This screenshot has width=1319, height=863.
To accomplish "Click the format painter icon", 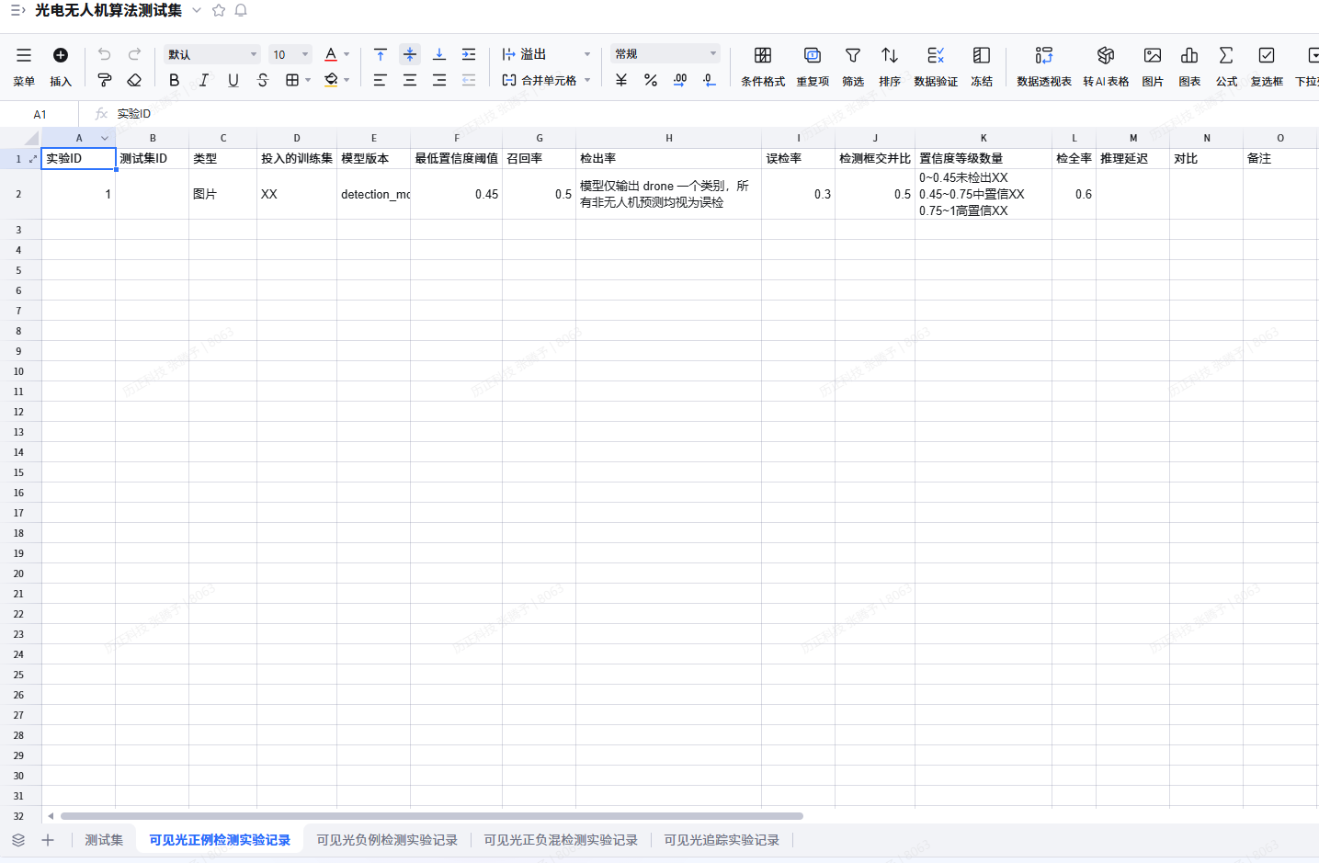I will pyautogui.click(x=105, y=80).
